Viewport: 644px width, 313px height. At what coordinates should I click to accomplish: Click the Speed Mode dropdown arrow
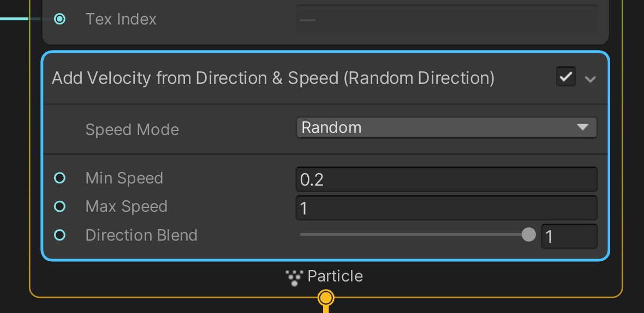tap(583, 127)
